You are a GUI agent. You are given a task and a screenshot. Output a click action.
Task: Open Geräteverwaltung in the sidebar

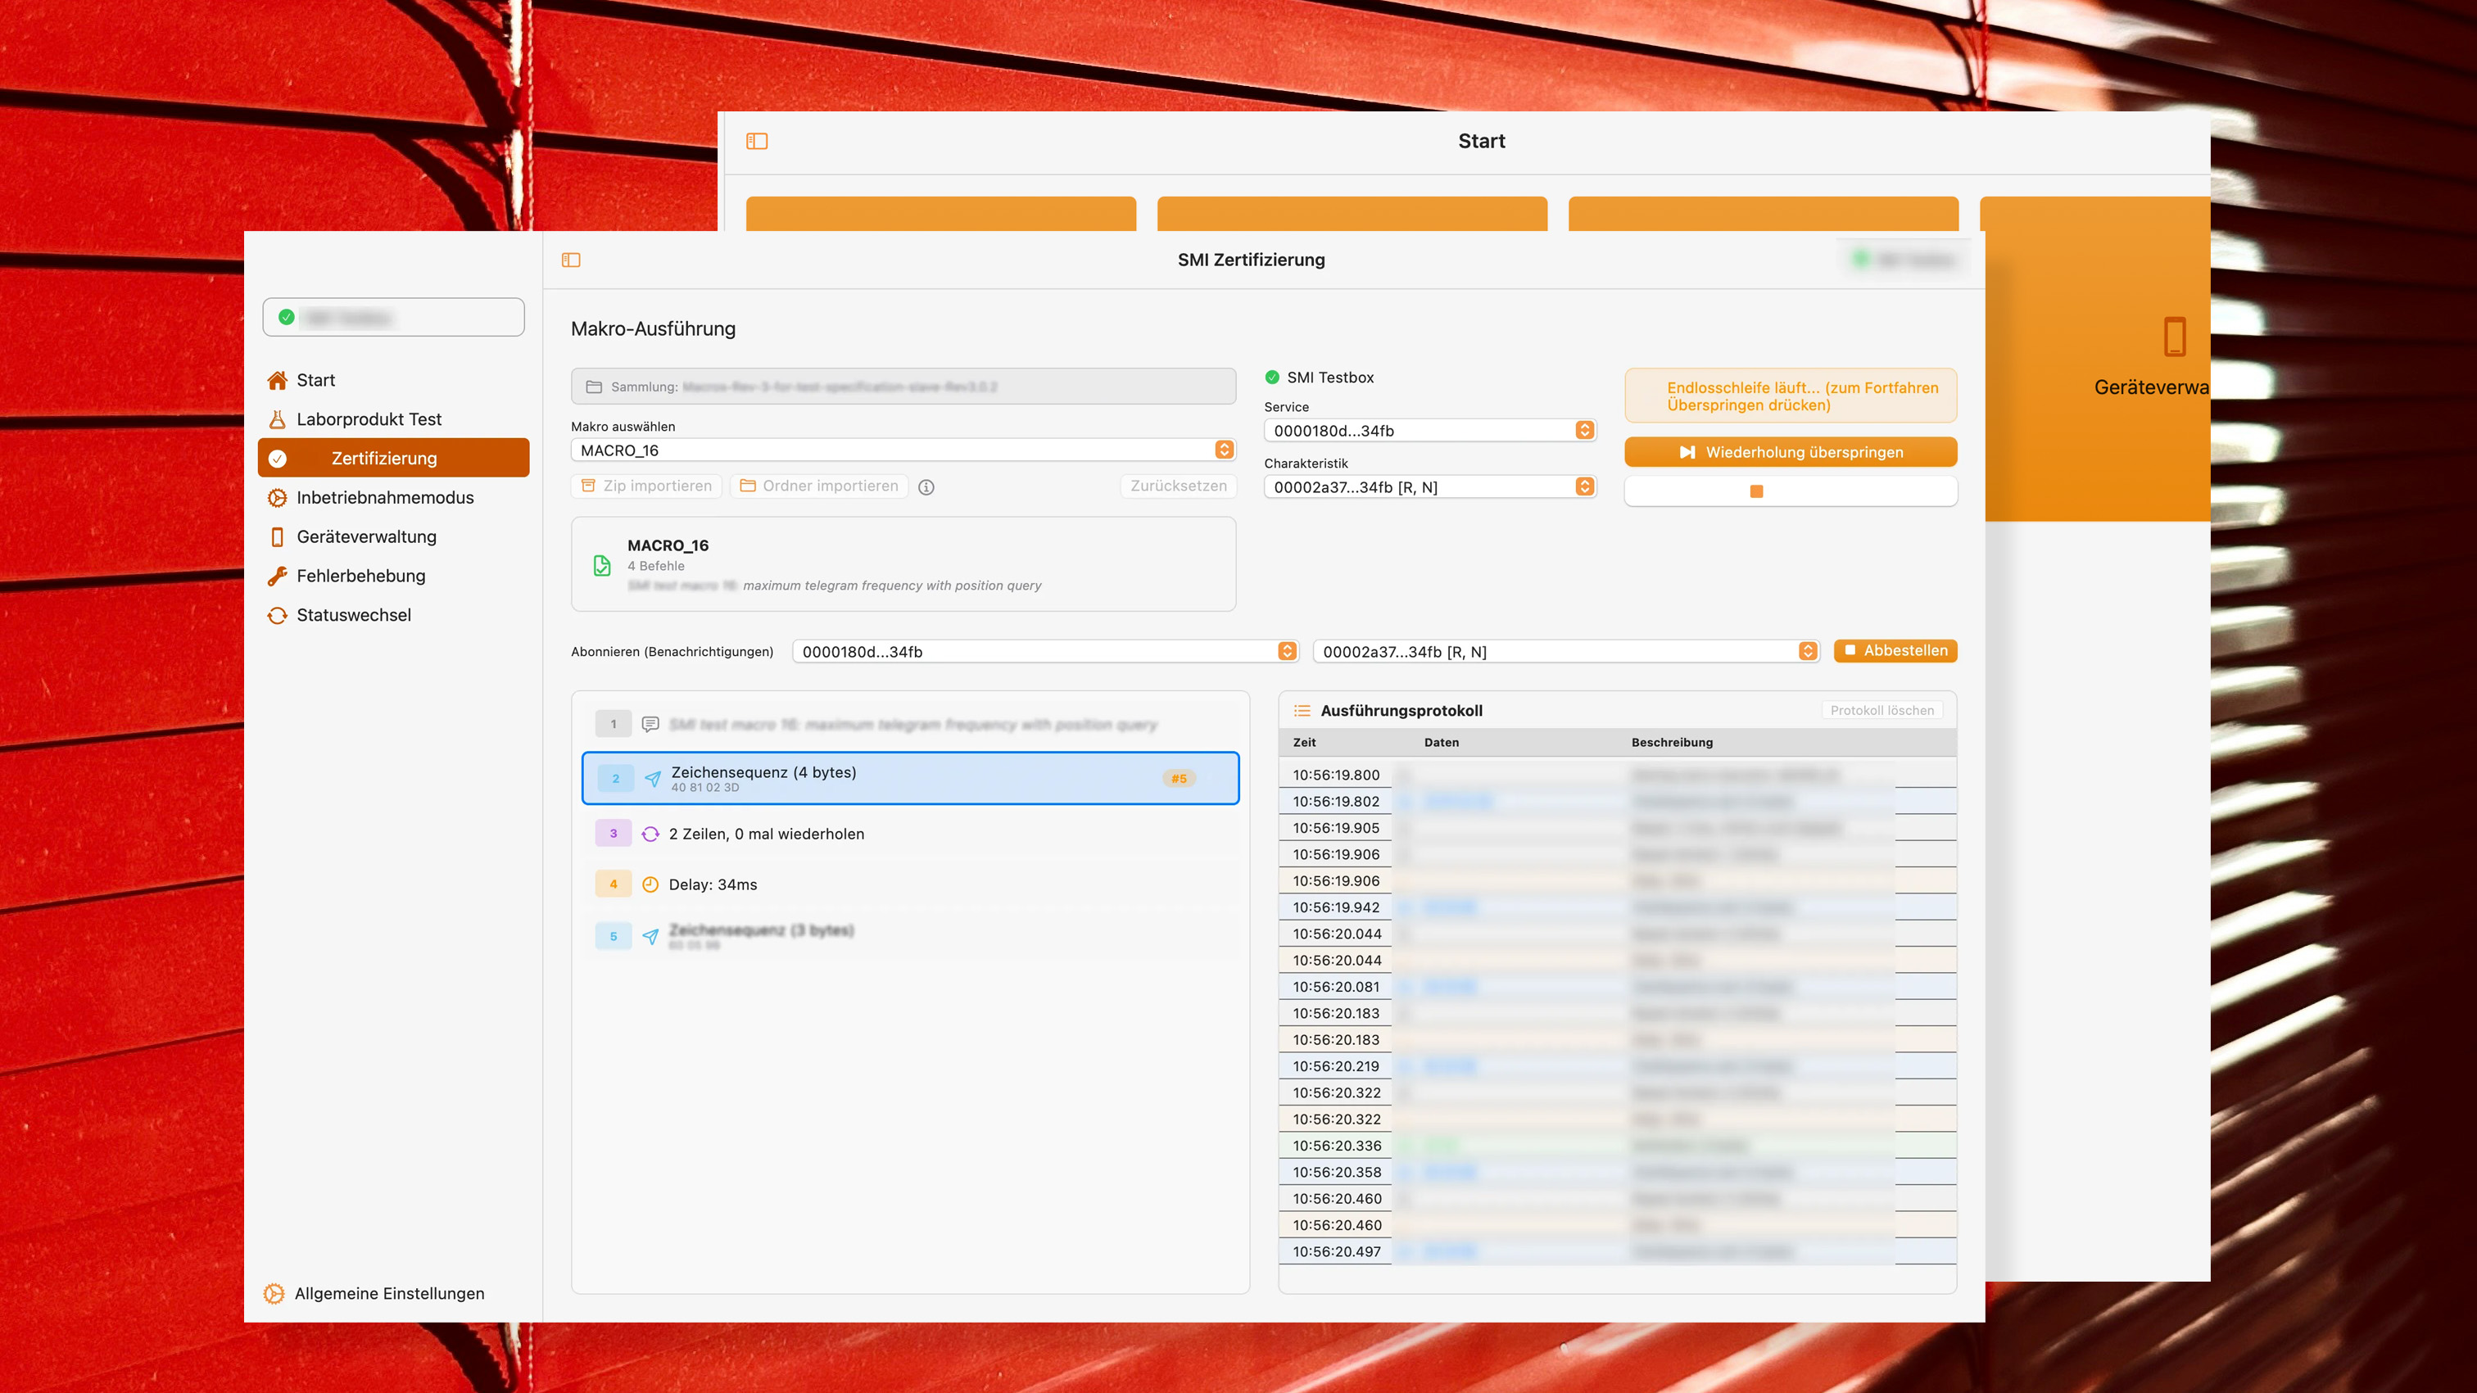click(x=393, y=536)
